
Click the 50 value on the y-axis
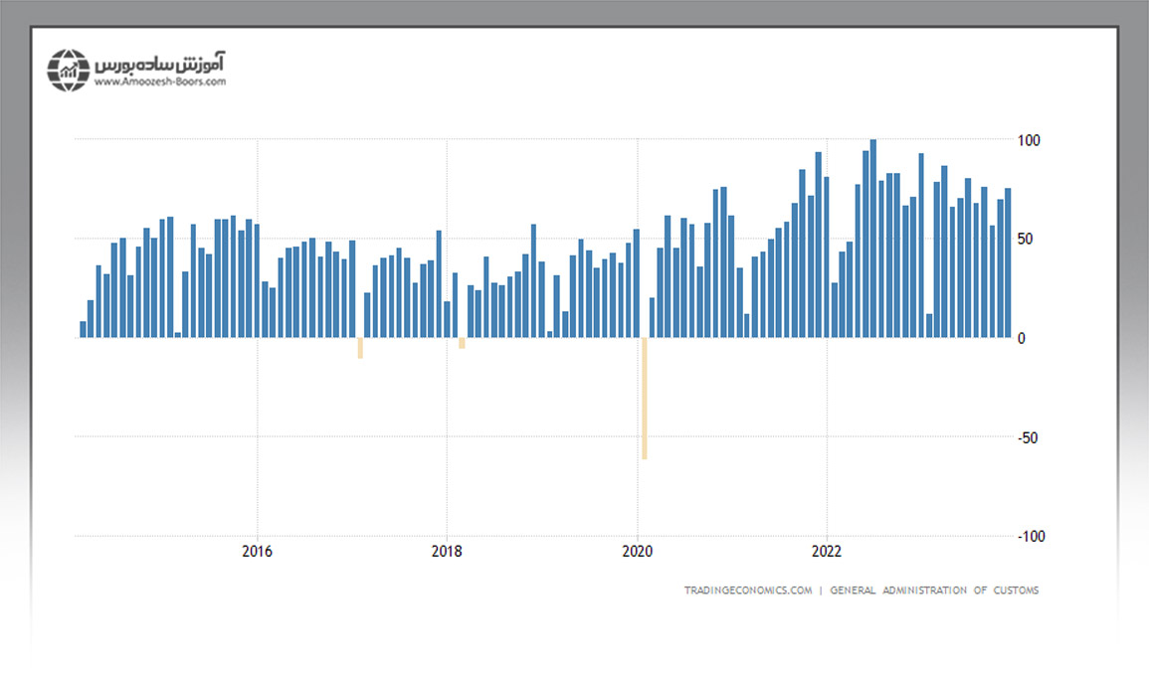coord(1026,239)
